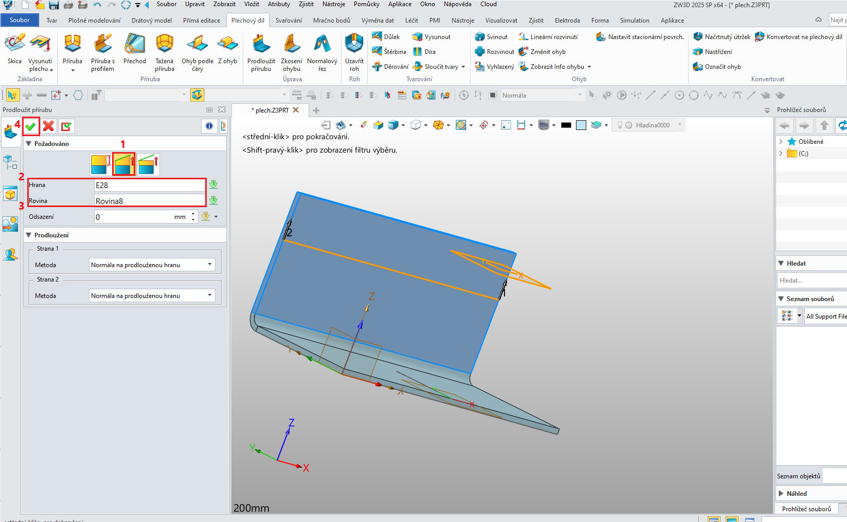
Task: Open Strana 1 Metoda dropdown
Action: [152, 265]
